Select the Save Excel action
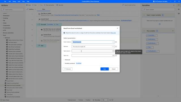Image resolution: width=181 pixels, height=102 pixels. (10, 90)
